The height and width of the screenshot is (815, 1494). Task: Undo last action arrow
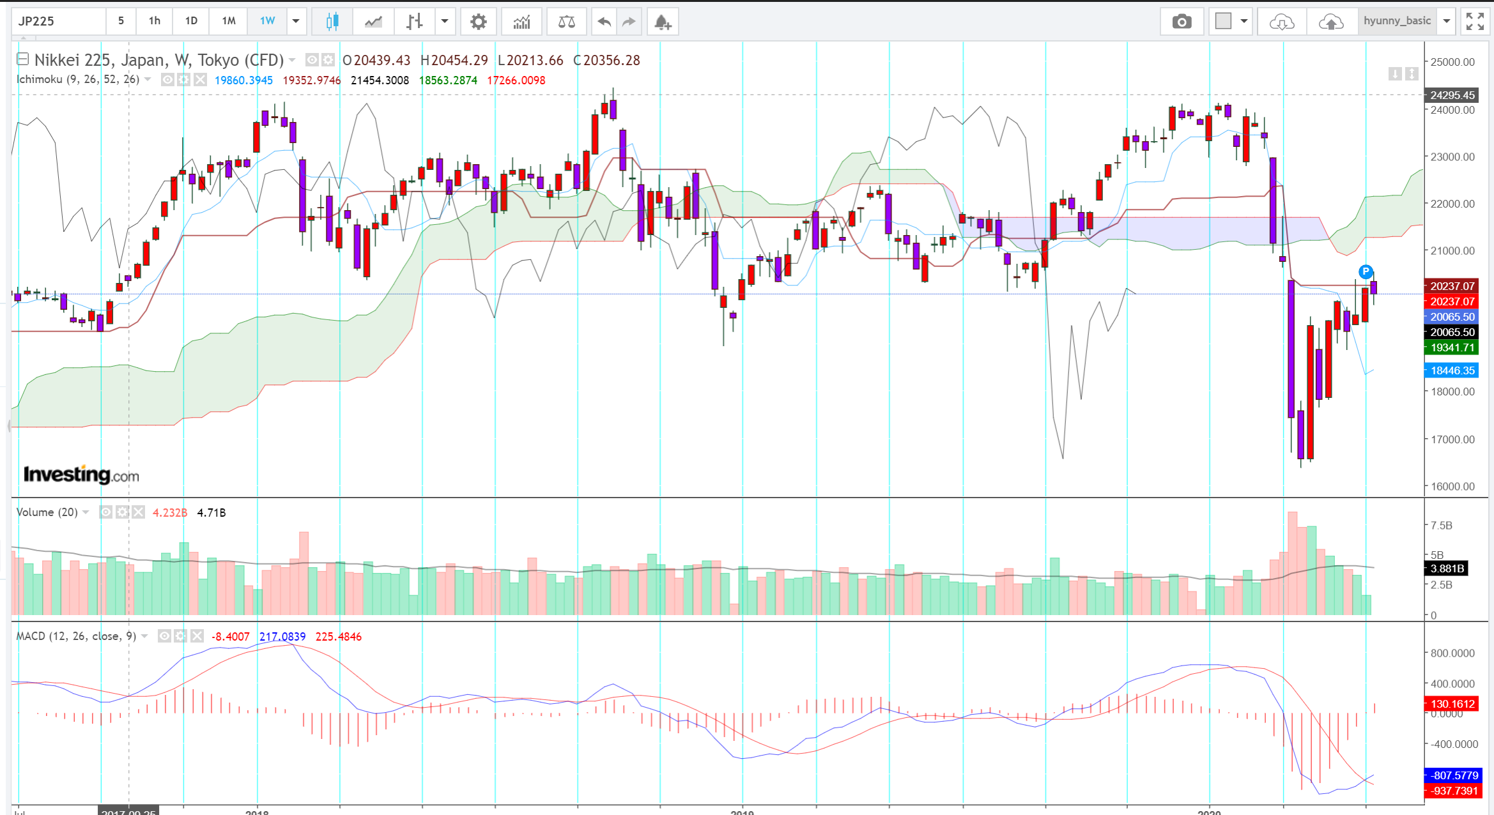click(x=603, y=22)
